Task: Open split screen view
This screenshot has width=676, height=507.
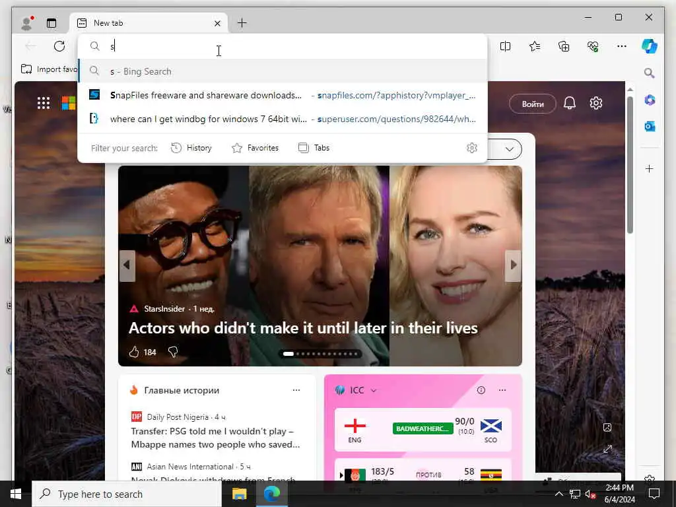Action: tap(505, 46)
